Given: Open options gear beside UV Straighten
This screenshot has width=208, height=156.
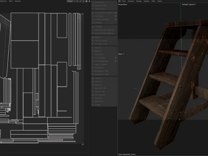Looking at the screenshot, I should [116, 58].
